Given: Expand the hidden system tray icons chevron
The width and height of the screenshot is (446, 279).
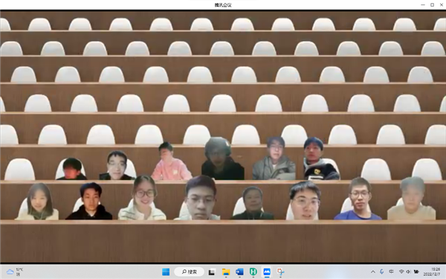Looking at the screenshot, I should point(373,272).
